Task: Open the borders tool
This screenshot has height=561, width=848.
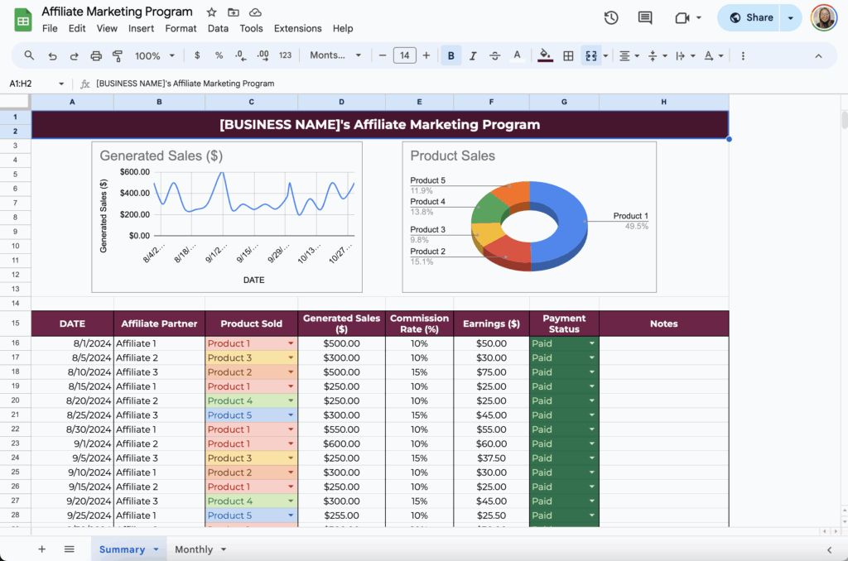Action: [569, 55]
